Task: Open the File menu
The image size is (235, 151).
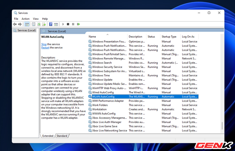Action: [16, 19]
